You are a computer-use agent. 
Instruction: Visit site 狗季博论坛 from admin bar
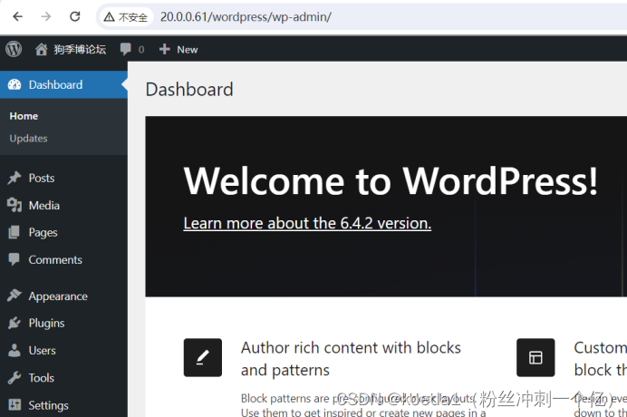coord(80,49)
